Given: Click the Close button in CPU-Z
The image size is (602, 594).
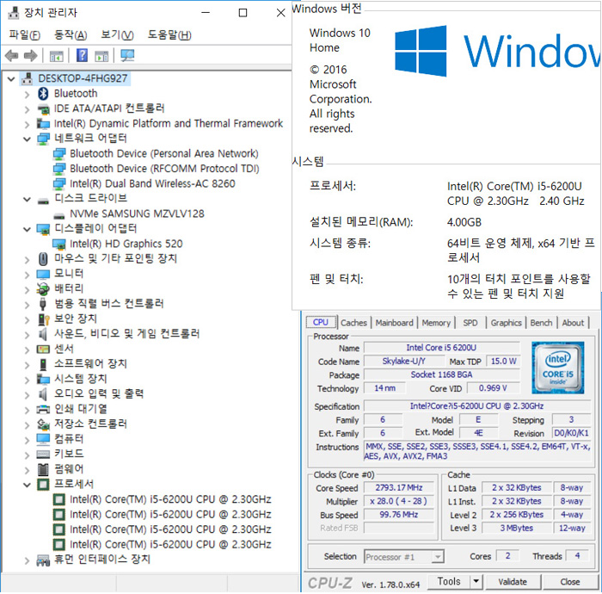Looking at the screenshot, I should click(569, 582).
